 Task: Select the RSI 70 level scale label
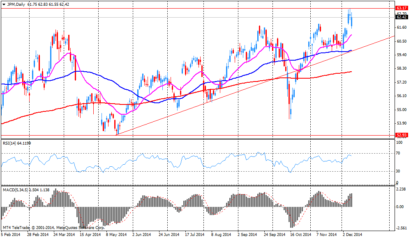[397, 153]
